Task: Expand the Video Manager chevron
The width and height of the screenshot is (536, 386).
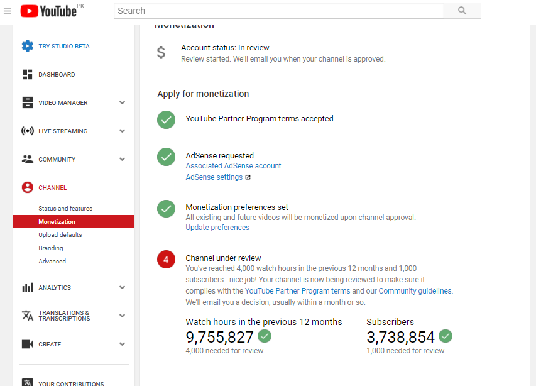Action: [x=122, y=102]
